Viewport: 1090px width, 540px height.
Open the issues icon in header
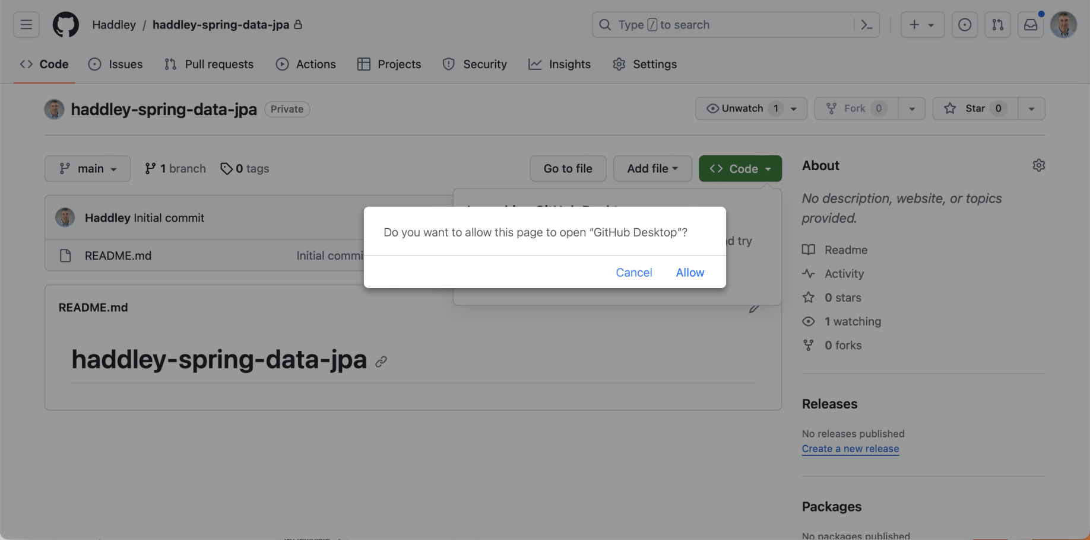965,25
